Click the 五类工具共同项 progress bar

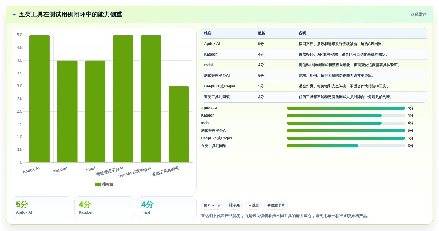(x=346, y=146)
